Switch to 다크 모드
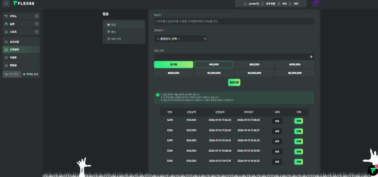The height and width of the screenshot is (177, 378). click(12, 74)
